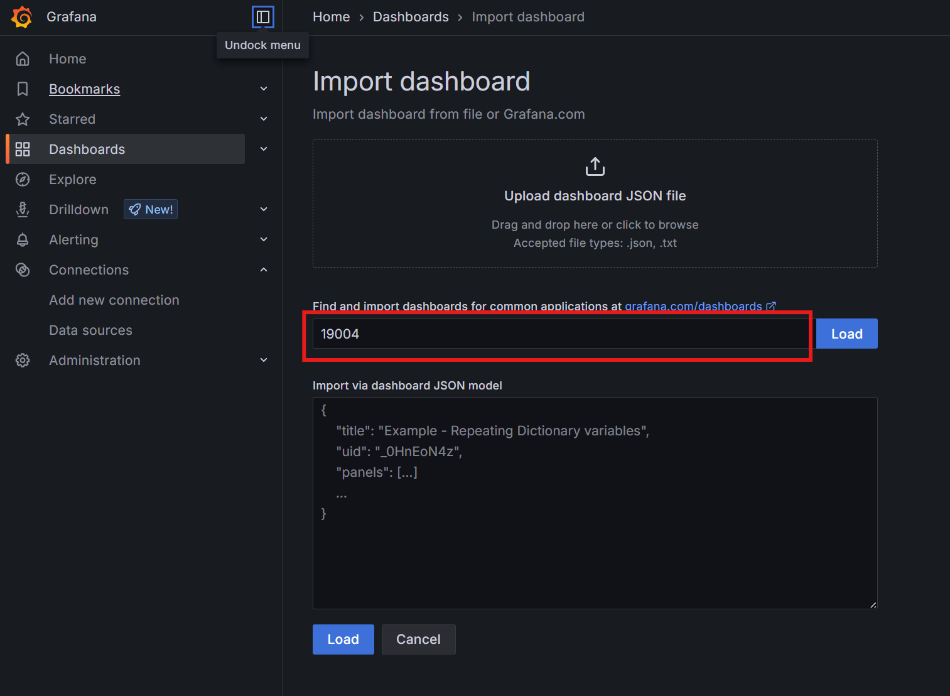The height and width of the screenshot is (696, 950).
Task: Click 'Import via dashboard JSON model' label
Action: coord(408,386)
